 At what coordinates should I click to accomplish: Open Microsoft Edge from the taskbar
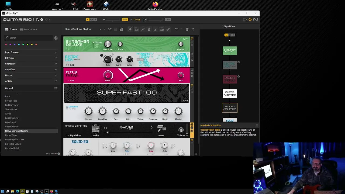pyautogui.click(x=18, y=191)
